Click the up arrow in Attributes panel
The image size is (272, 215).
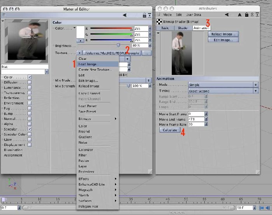pos(240,15)
